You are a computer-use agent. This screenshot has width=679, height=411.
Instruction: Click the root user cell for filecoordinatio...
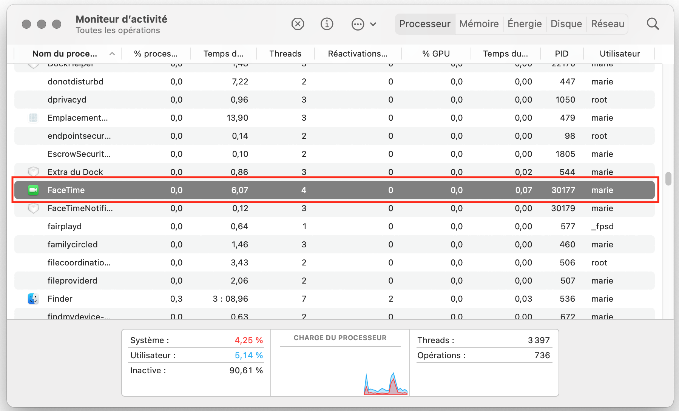(599, 262)
